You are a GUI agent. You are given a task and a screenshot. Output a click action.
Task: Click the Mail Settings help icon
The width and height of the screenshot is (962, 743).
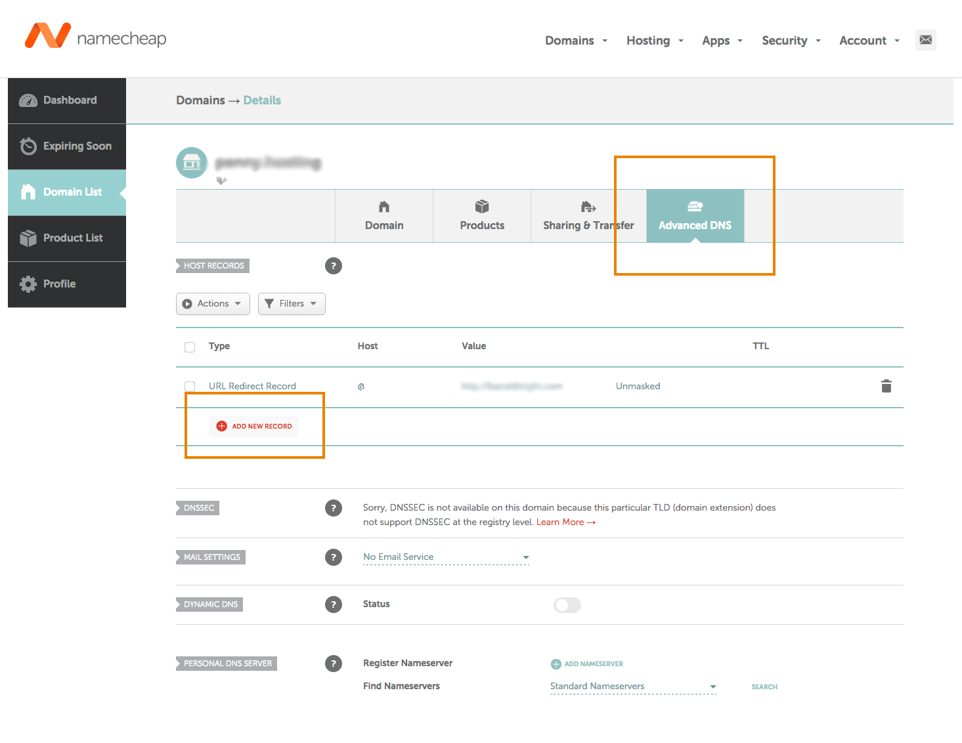[x=333, y=557]
